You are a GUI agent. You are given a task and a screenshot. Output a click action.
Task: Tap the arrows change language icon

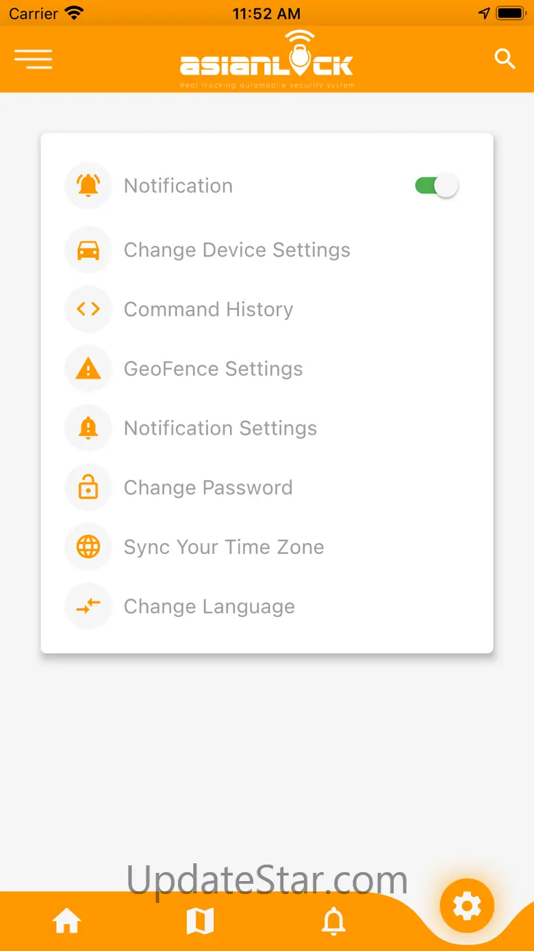pos(88,606)
